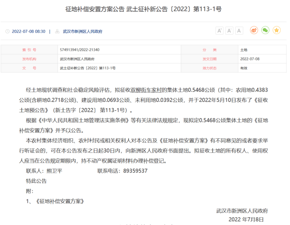Open attachment 《征地补偿安置方案》
This screenshot has width=290, height=225.
tap(60, 201)
